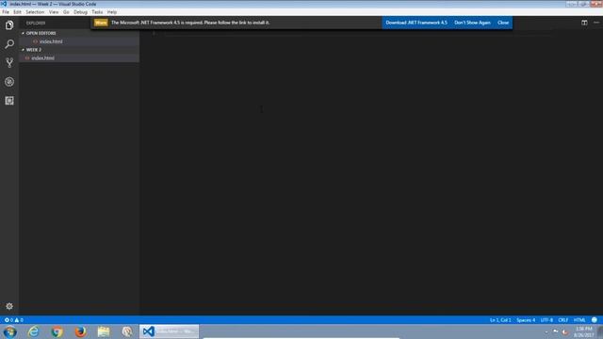Viewport: 603px width, 339px height.
Task: Change indentation via Spaces: 4
Action: click(526, 320)
